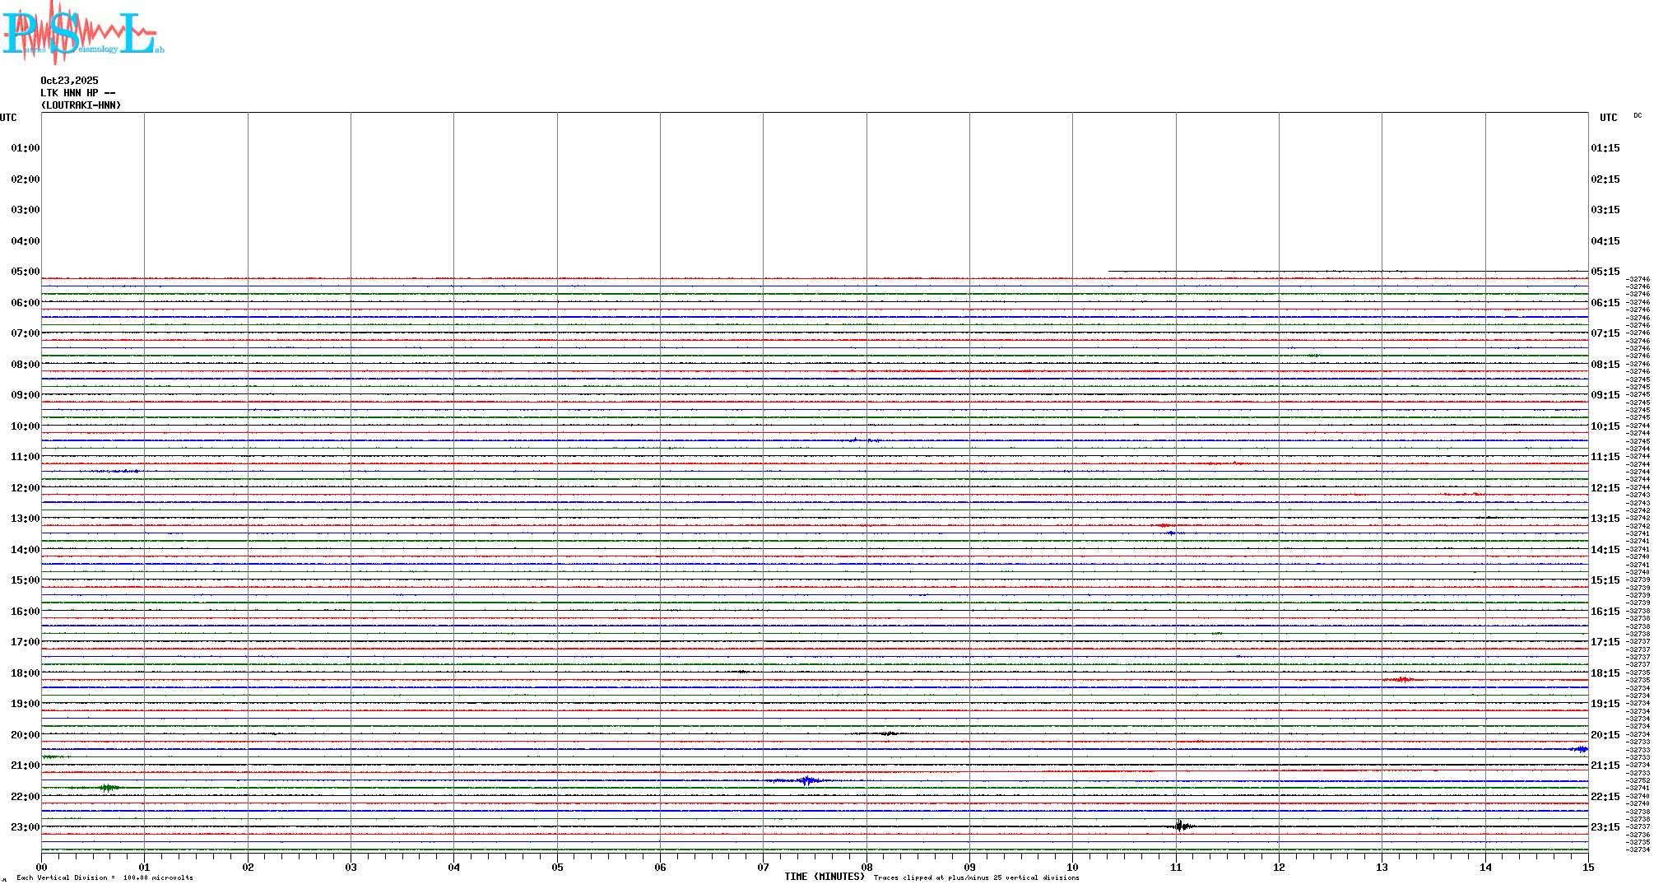Click the Each Vertical Division scale note
This screenshot has width=1654, height=889.
[105, 877]
